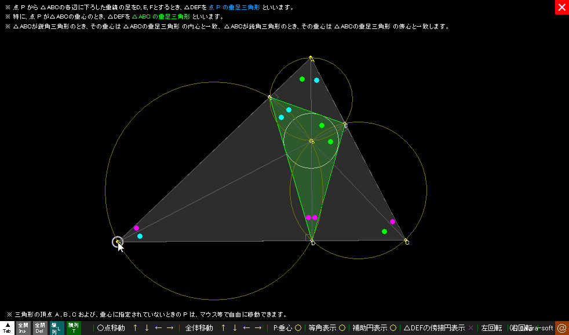Click orthocenter point H inside the white circle

click(312, 141)
